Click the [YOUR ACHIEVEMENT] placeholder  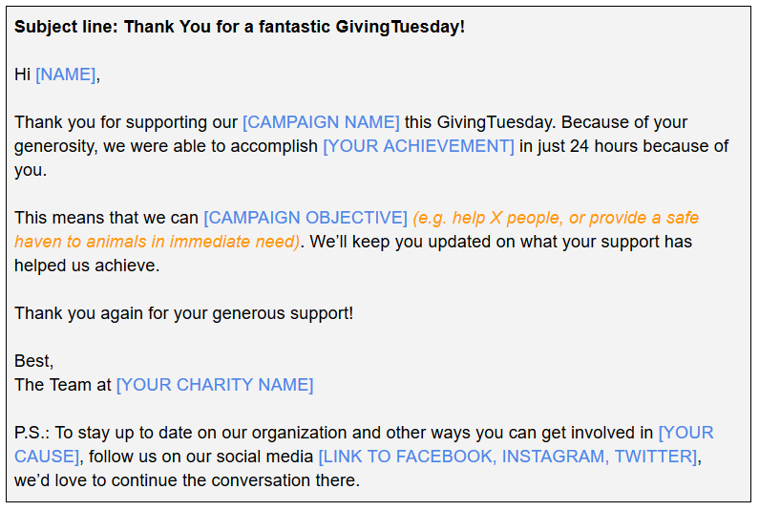pos(419,146)
